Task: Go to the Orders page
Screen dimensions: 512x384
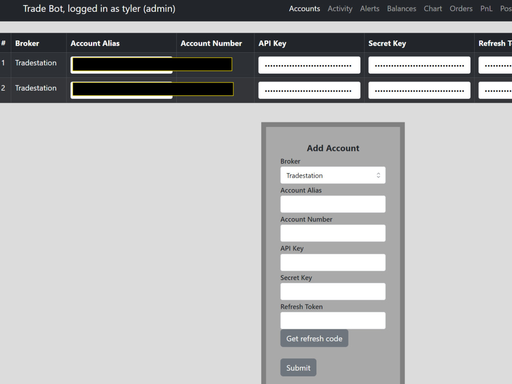Action: (x=461, y=9)
